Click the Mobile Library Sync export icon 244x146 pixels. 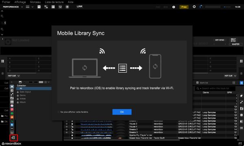point(13,137)
